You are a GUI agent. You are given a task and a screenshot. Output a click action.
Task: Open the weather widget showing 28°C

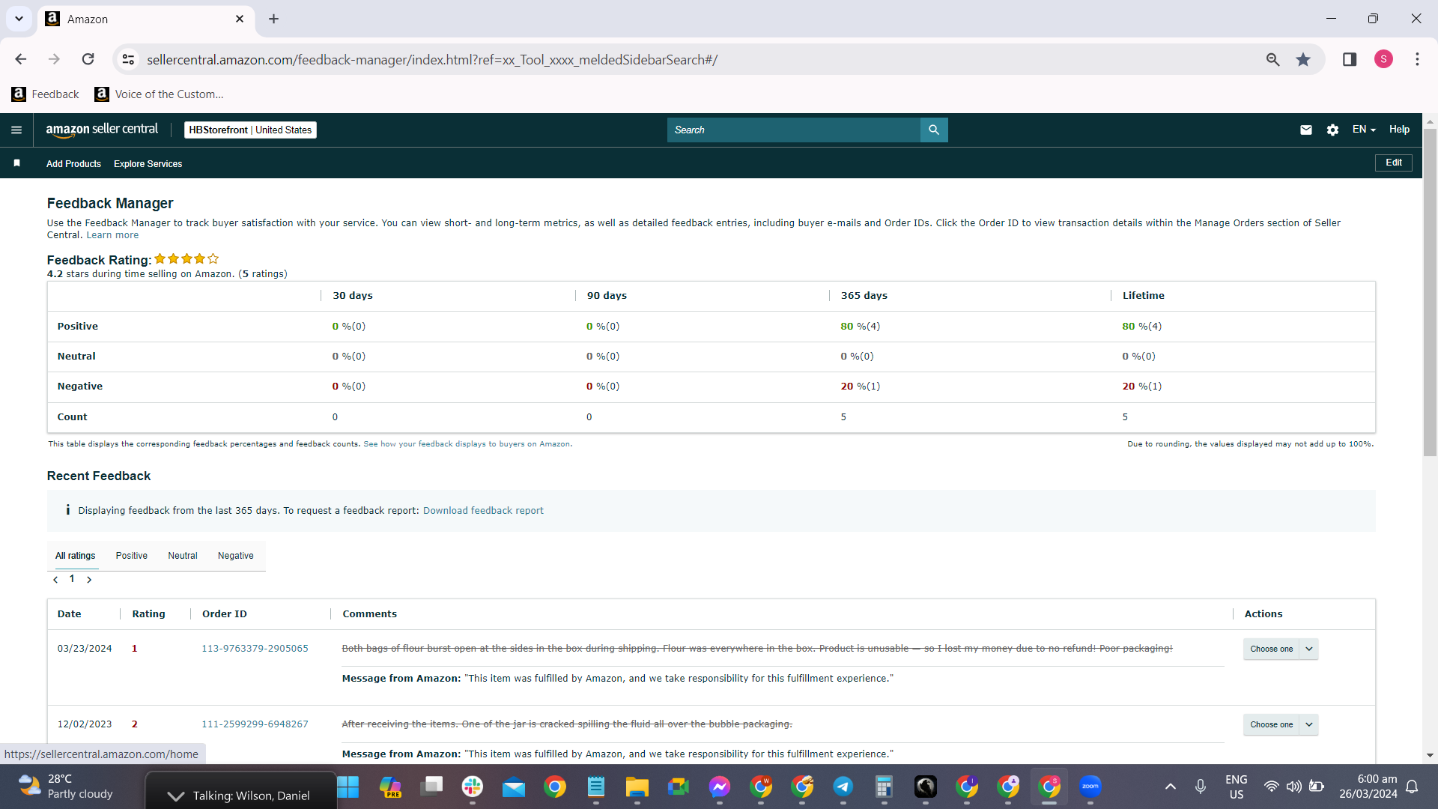66,787
